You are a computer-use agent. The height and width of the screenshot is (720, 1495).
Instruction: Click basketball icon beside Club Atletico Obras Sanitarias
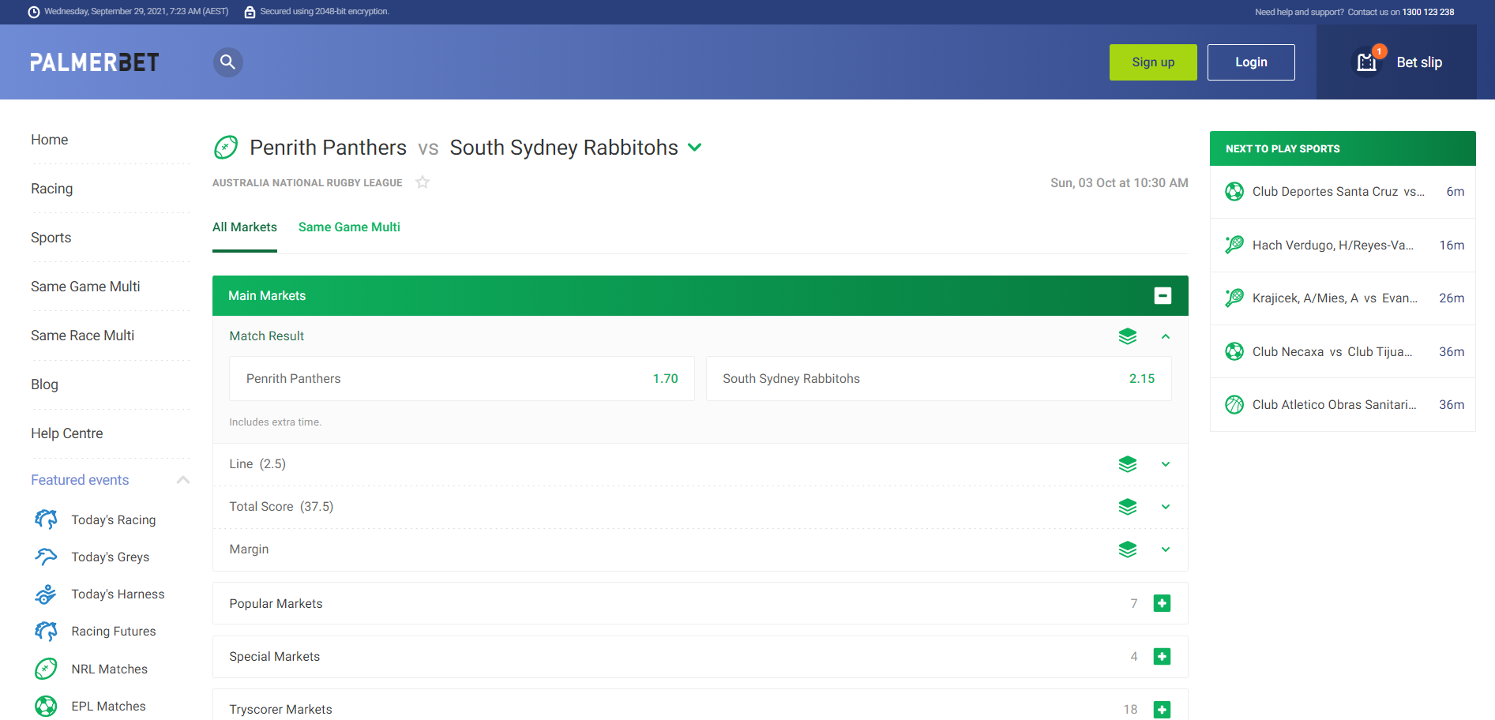coord(1234,404)
